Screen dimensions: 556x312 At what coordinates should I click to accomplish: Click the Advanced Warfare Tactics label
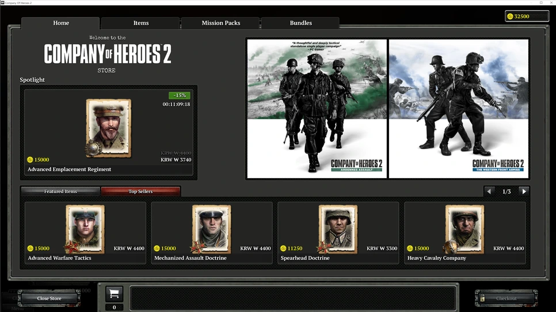[x=60, y=258]
